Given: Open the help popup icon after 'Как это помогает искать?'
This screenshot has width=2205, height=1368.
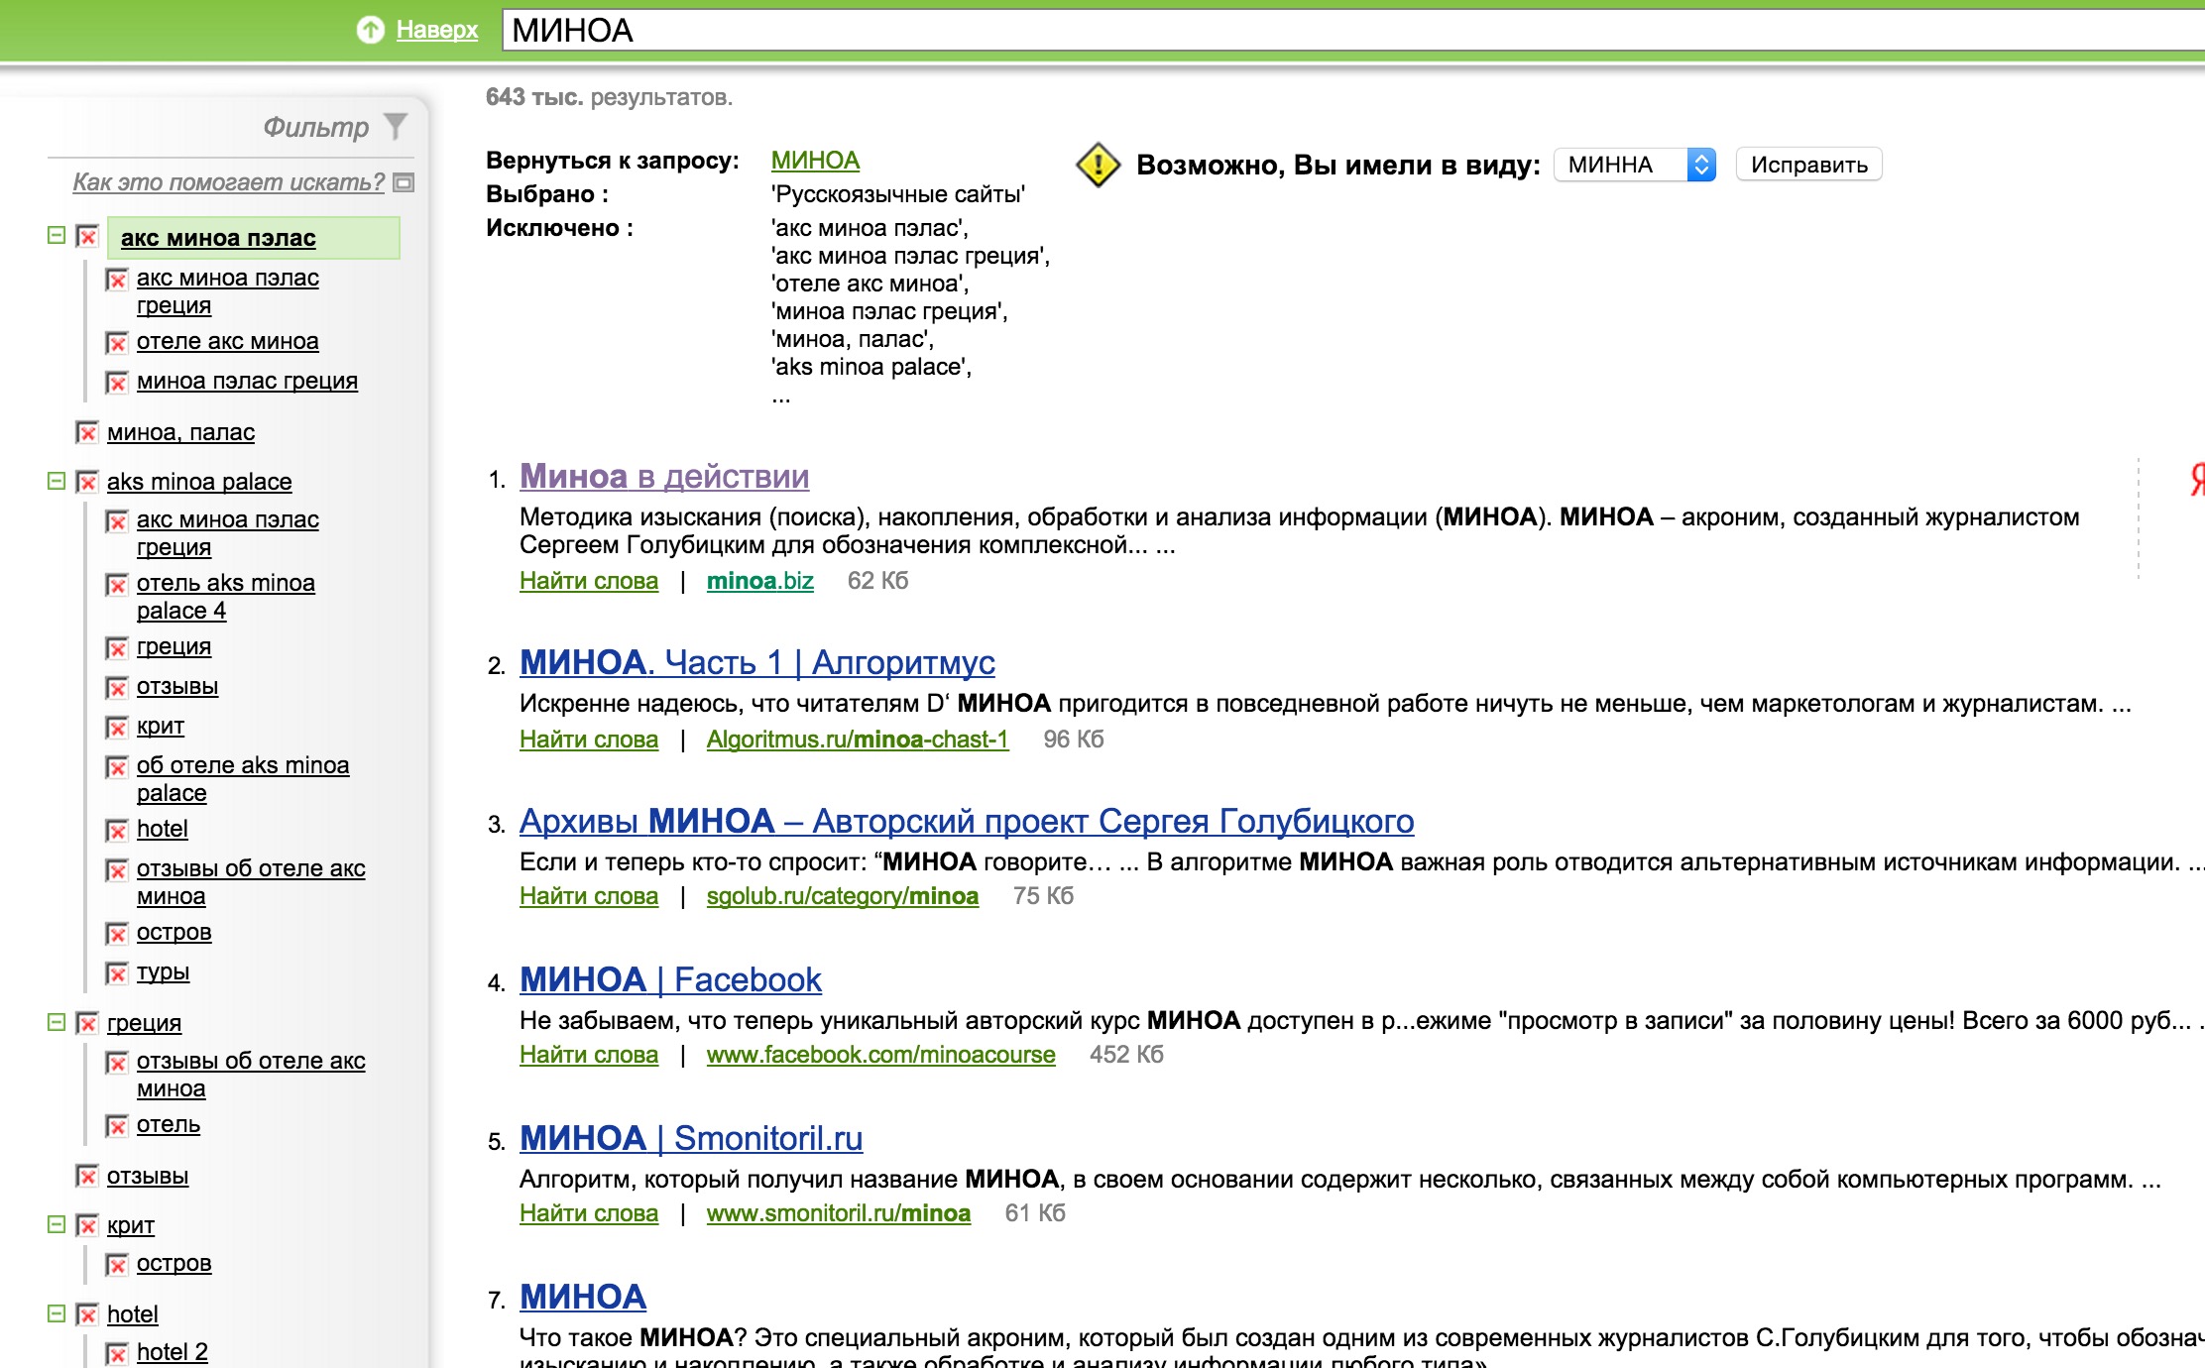Looking at the screenshot, I should click(x=404, y=182).
